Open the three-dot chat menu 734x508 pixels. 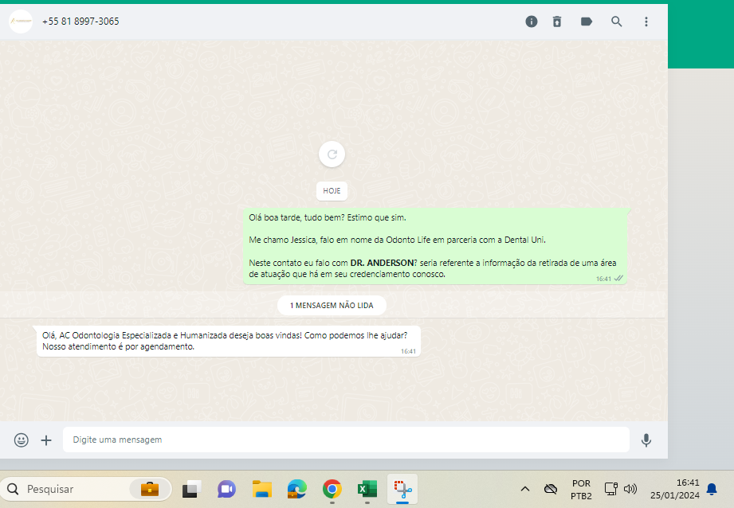pos(646,21)
